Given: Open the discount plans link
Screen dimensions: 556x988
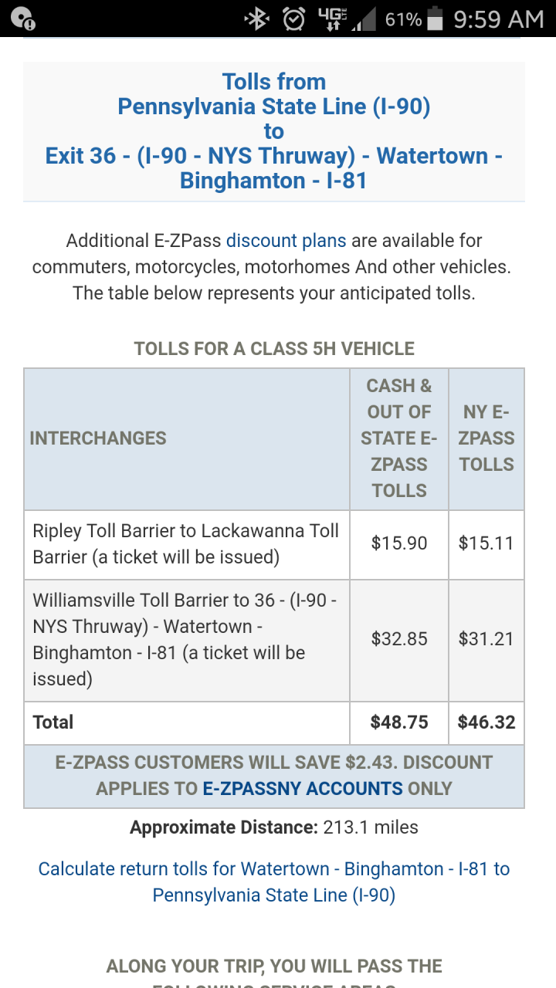Looking at the screenshot, I should click(x=286, y=241).
